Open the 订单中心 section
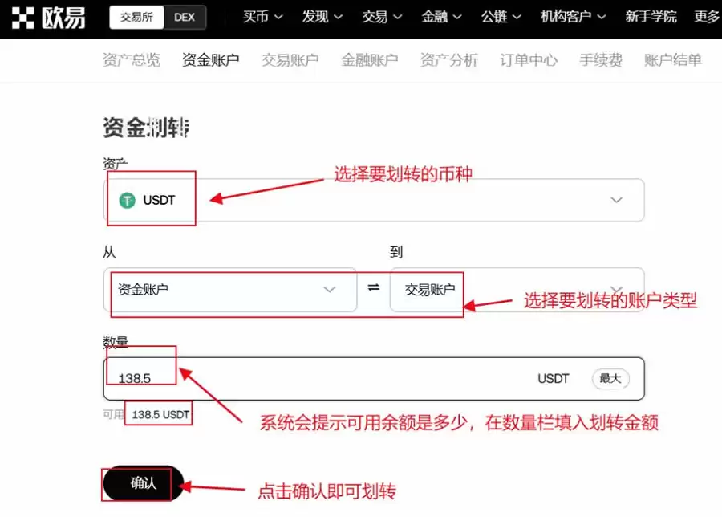722x517 pixels. (528, 59)
